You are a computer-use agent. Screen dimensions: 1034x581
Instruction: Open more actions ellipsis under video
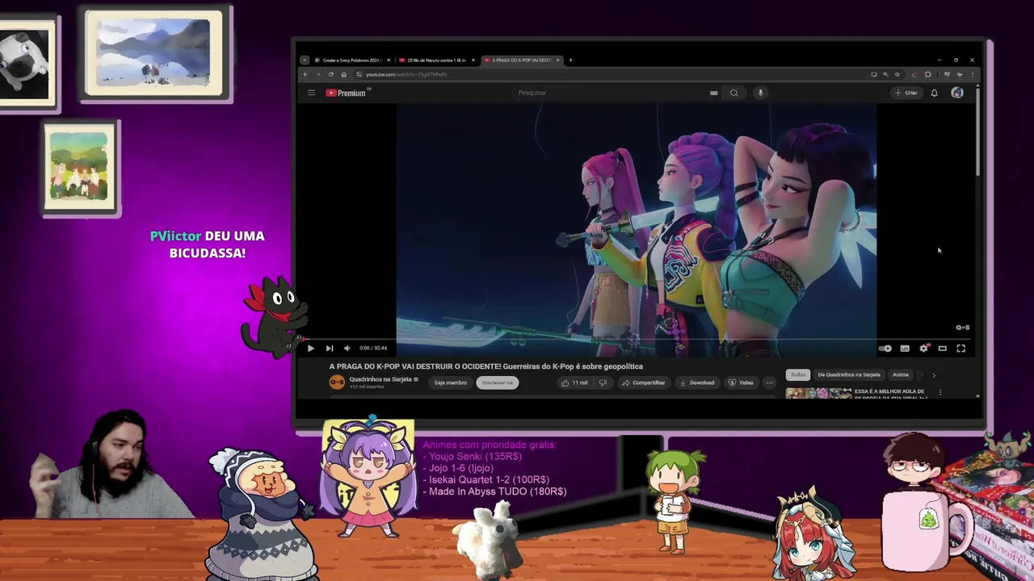click(x=770, y=382)
